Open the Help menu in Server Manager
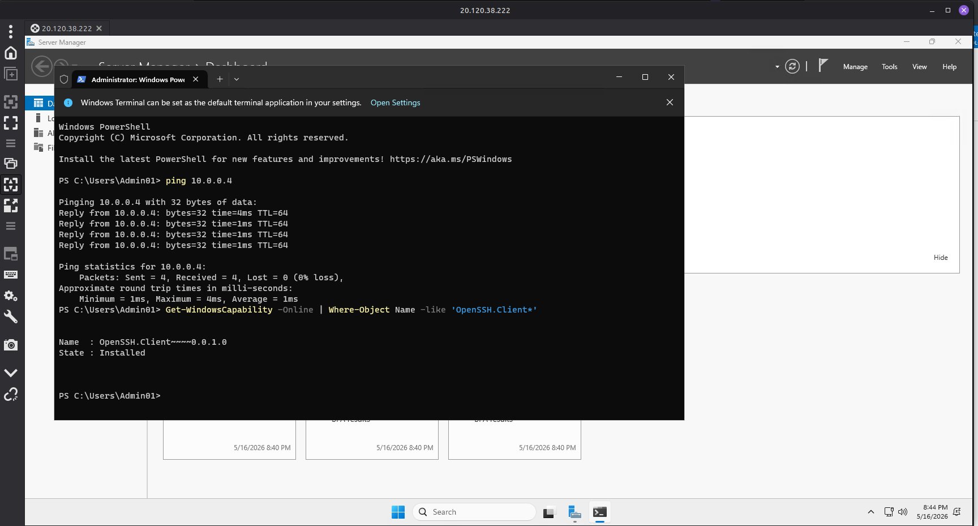Viewport: 978px width, 526px height. coord(949,67)
